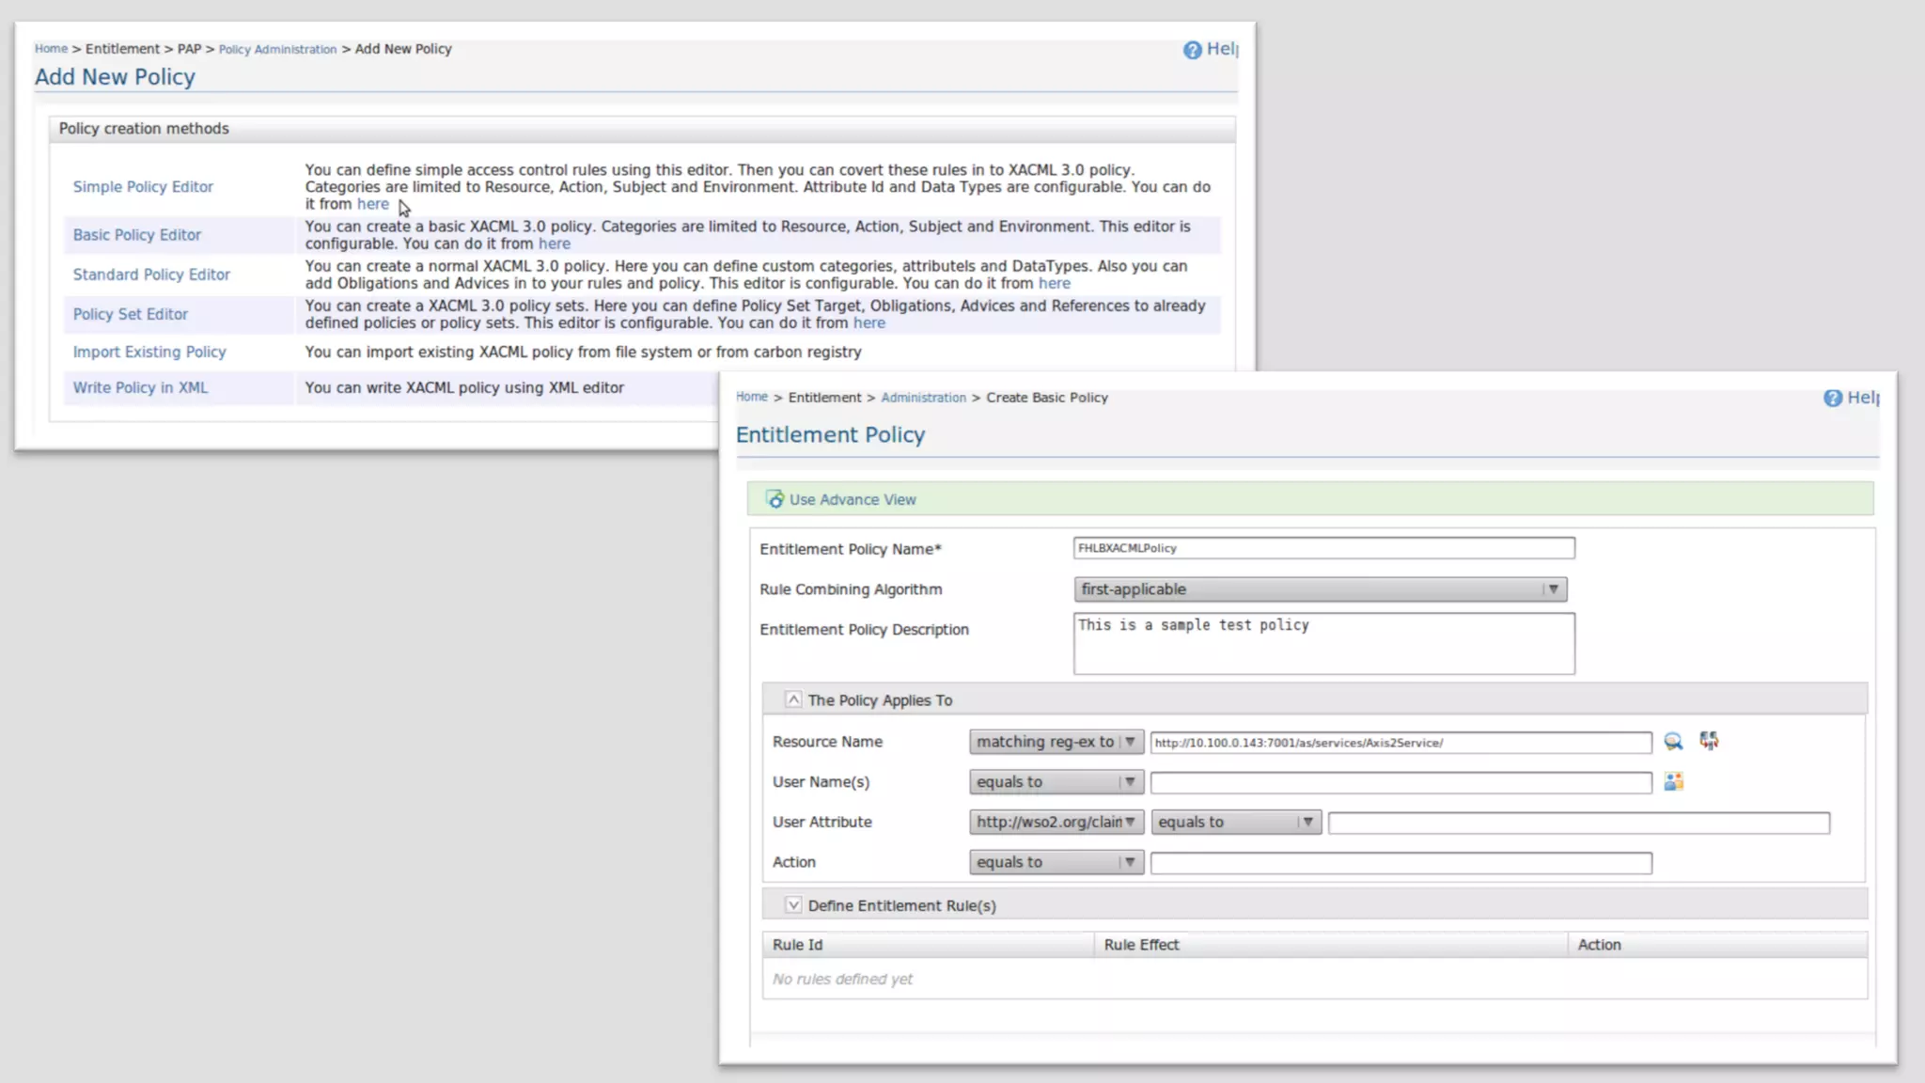Click 'Create Basic Policy' breadcrumb text
Viewport: 1925px width, 1083px height.
tap(1047, 398)
